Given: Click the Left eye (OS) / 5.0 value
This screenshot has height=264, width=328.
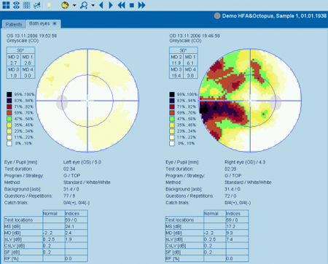Looking at the screenshot, I should (82, 162).
